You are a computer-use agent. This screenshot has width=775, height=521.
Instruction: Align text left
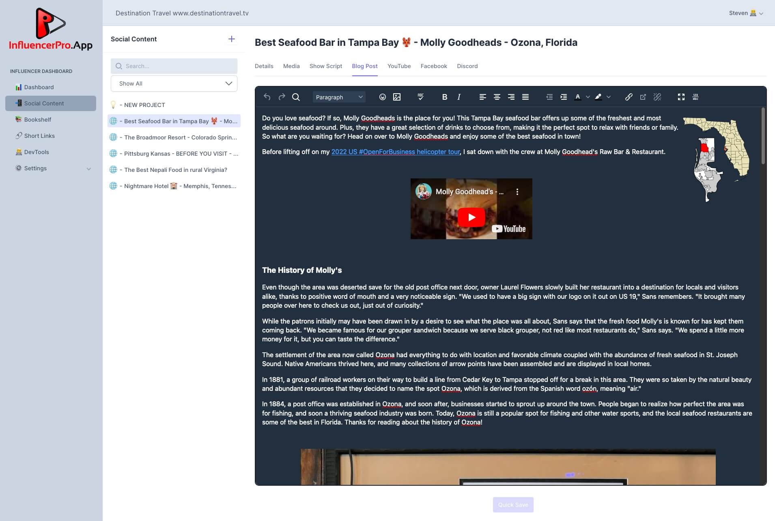click(482, 97)
